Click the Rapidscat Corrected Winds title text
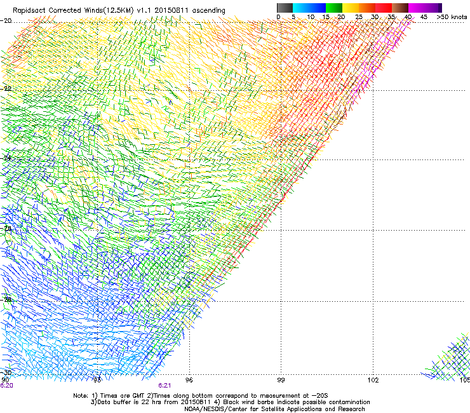This screenshot has width=470, height=413. pos(119,10)
